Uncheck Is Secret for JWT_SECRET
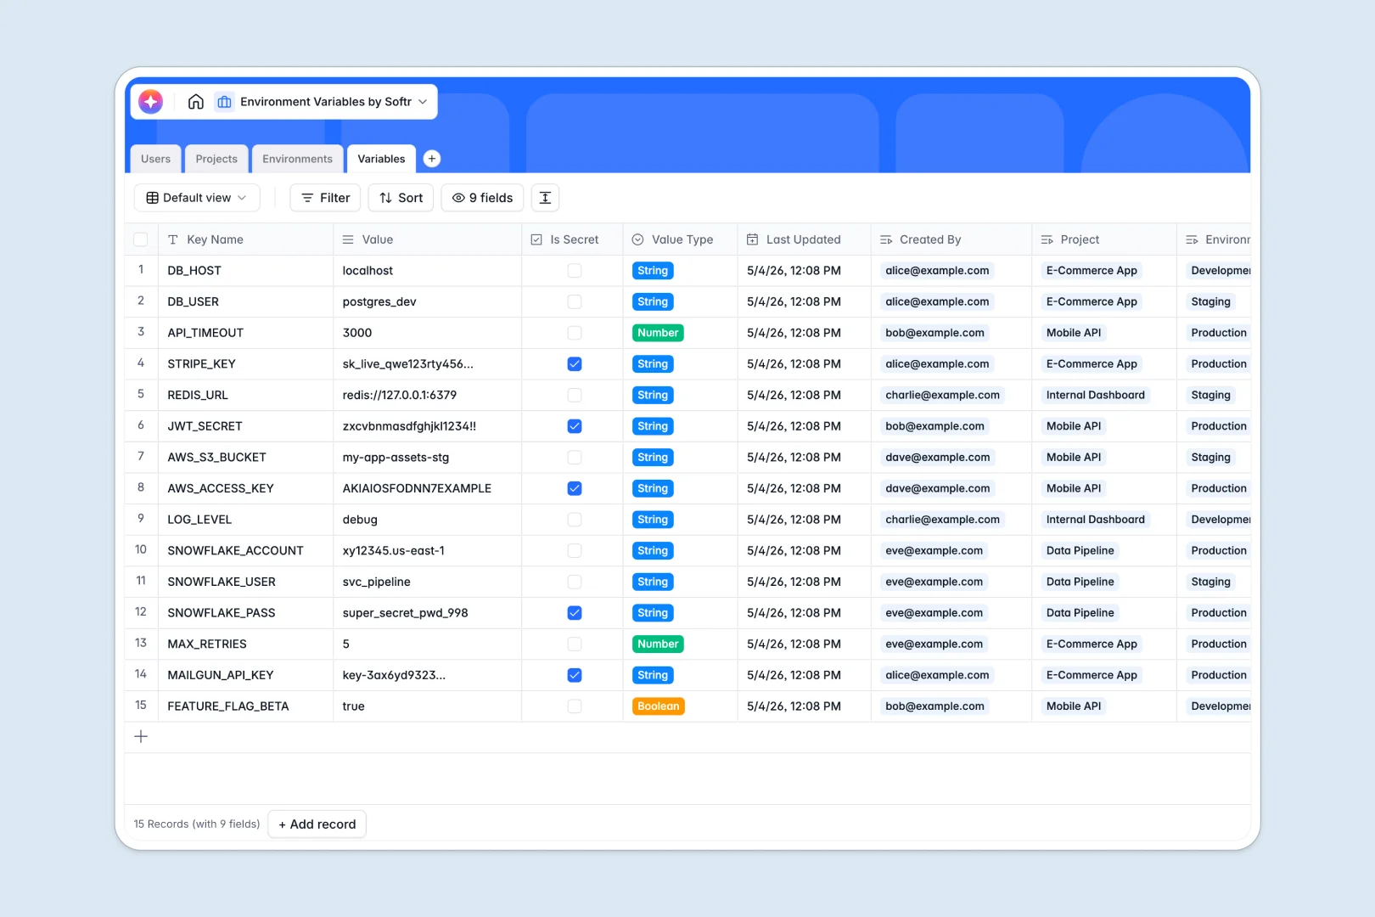 [575, 426]
